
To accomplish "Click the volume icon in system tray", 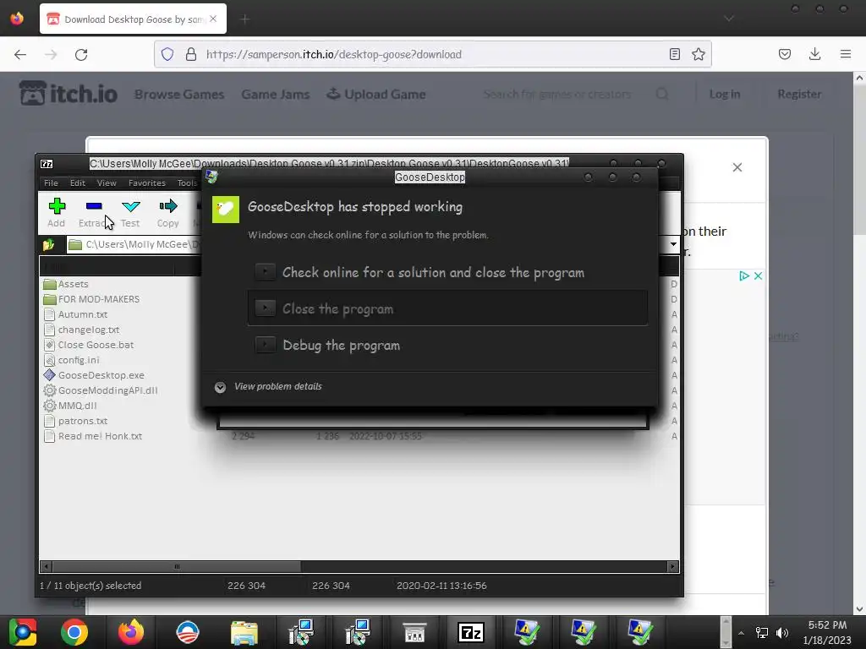I will pyautogui.click(x=782, y=632).
